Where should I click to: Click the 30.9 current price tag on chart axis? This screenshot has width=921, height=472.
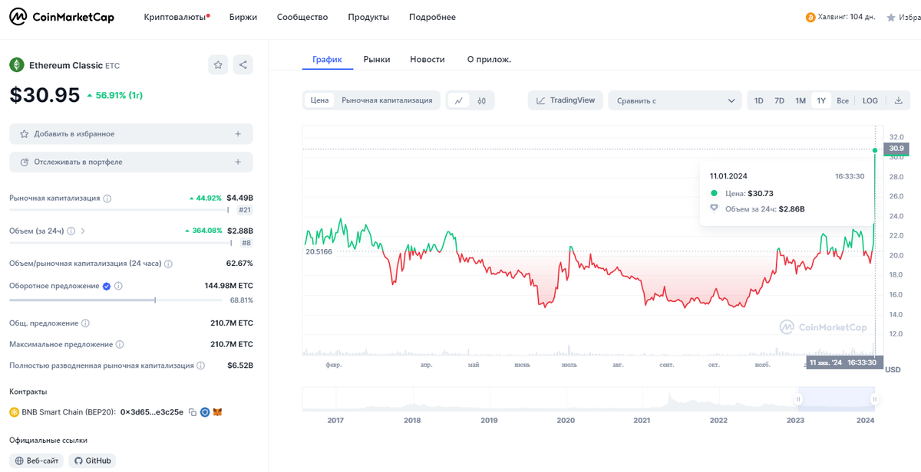point(896,149)
